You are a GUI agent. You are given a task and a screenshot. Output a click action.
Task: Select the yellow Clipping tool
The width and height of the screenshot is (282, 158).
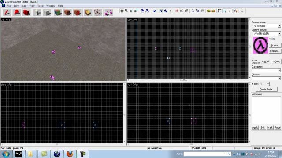point(88,13)
